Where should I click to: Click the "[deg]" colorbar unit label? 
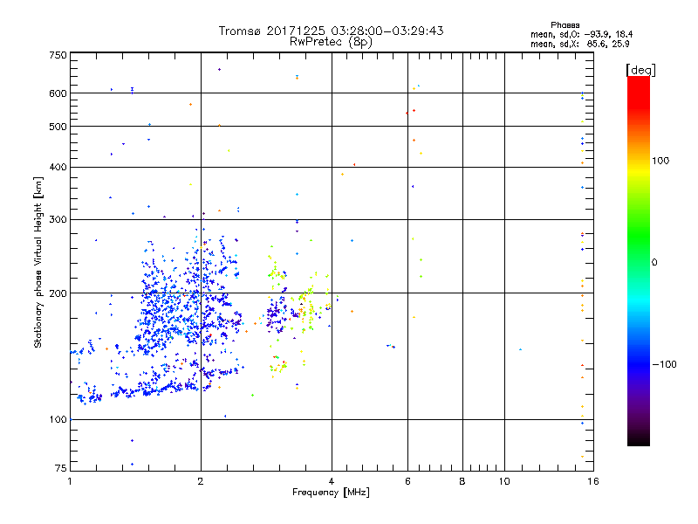point(640,70)
